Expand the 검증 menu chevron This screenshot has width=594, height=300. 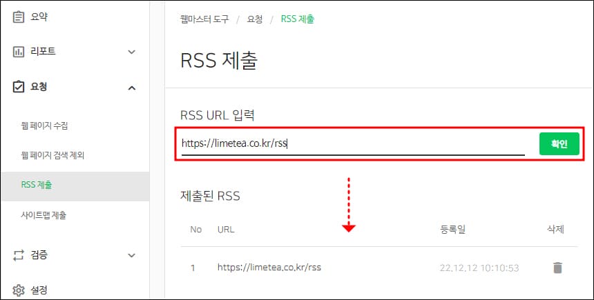coord(131,255)
